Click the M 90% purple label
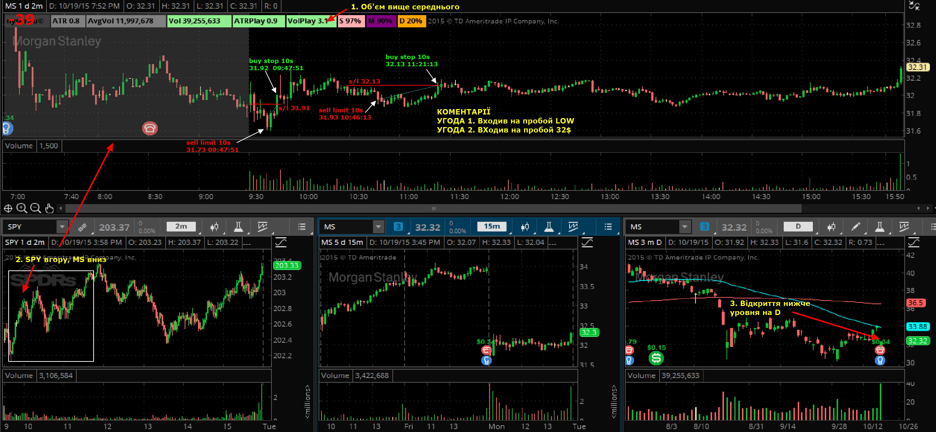936x432 pixels. 381,21
